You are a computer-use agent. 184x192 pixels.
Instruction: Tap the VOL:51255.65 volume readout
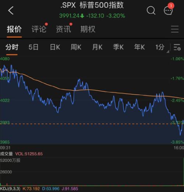pos(29,154)
